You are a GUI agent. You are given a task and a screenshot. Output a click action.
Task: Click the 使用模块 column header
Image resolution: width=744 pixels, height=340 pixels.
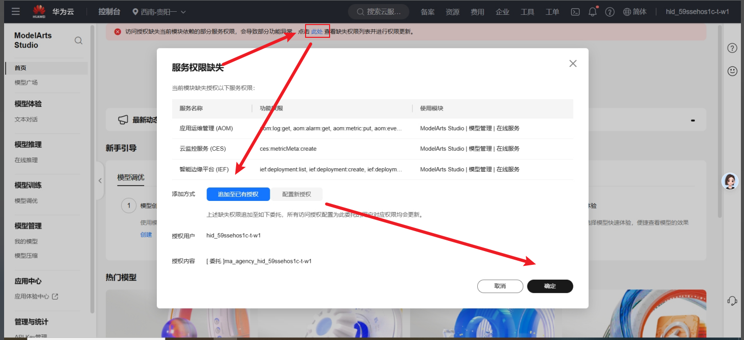(x=432, y=108)
